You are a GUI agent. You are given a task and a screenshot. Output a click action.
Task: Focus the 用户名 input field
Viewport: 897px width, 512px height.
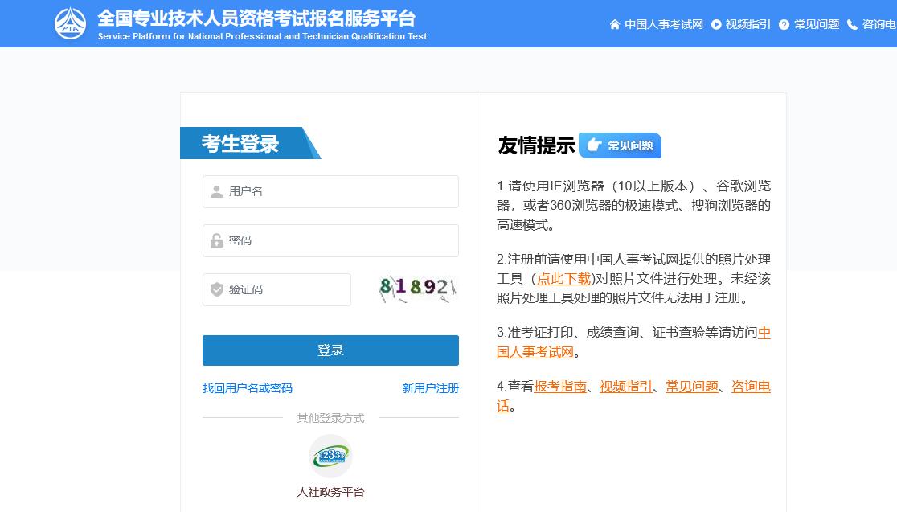click(x=330, y=191)
